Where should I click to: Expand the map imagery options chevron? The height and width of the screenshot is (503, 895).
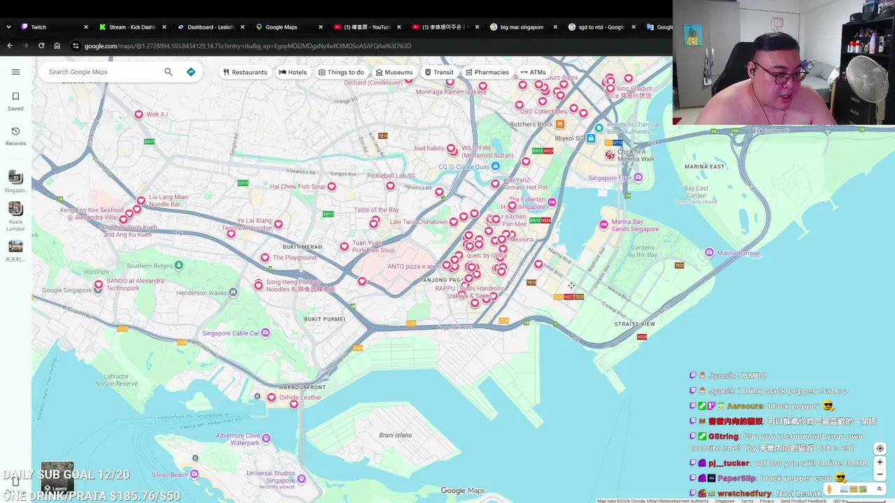(879, 489)
